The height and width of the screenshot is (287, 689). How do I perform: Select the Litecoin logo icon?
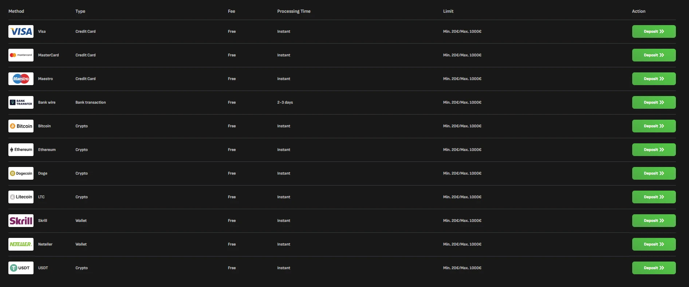[21, 197]
